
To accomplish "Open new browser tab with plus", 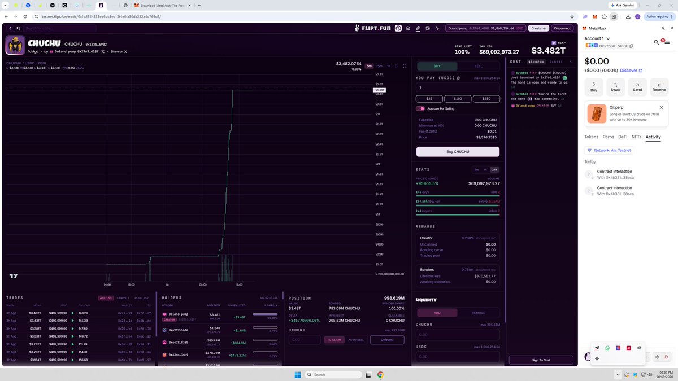I will [199, 5].
